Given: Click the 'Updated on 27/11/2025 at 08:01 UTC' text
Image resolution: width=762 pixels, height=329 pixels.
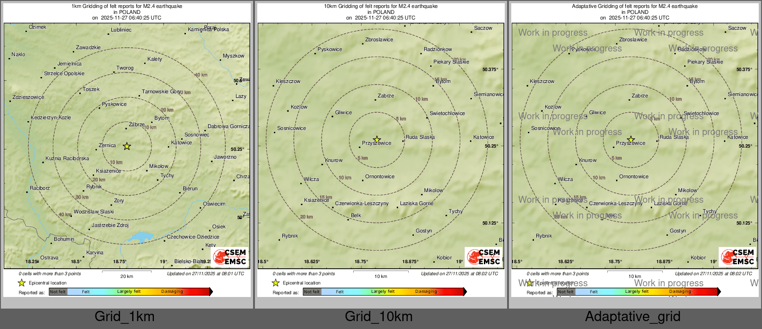Looking at the screenshot, I should 206,274.
